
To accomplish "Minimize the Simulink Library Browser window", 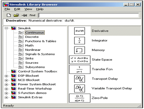I will (126, 4).
